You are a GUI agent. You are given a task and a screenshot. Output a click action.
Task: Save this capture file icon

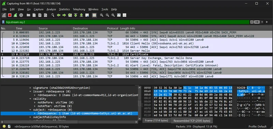(x=34, y=15)
